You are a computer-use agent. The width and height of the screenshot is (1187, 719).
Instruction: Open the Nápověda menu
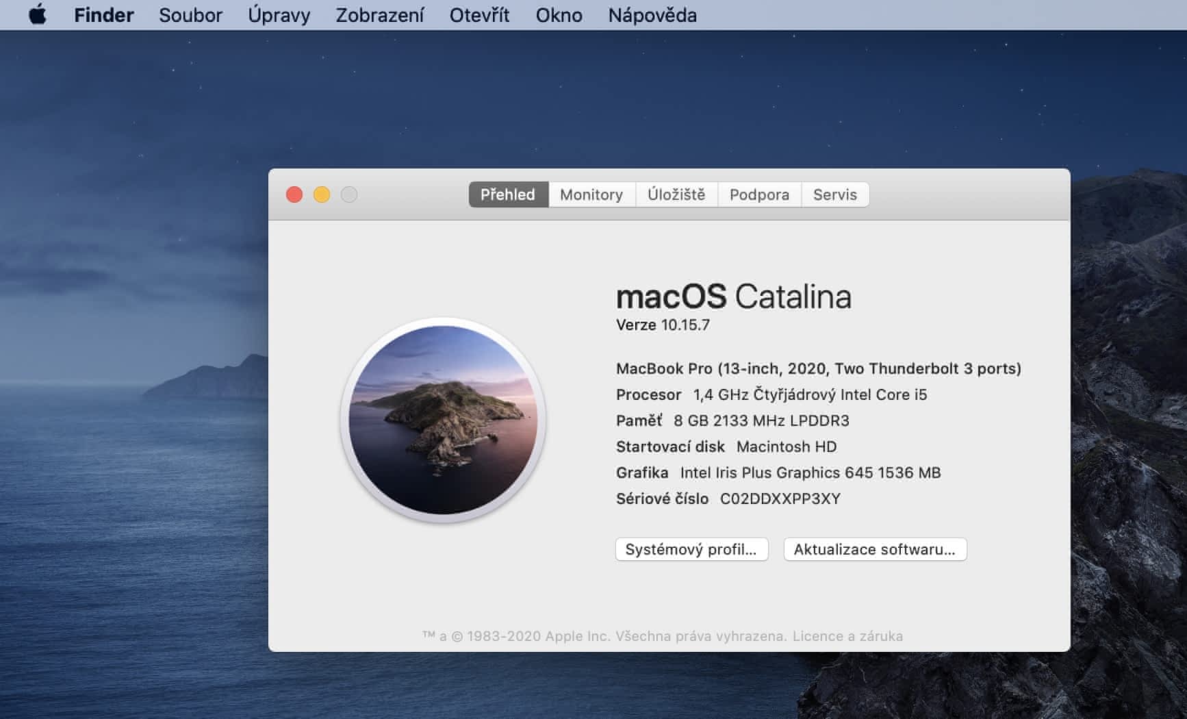pyautogui.click(x=652, y=15)
